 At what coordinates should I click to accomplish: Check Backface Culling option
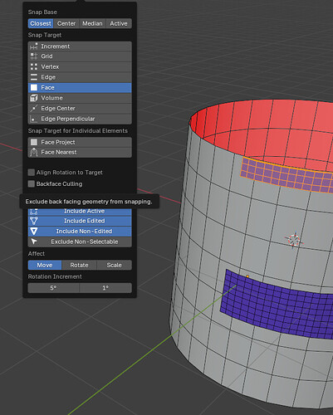click(x=32, y=184)
